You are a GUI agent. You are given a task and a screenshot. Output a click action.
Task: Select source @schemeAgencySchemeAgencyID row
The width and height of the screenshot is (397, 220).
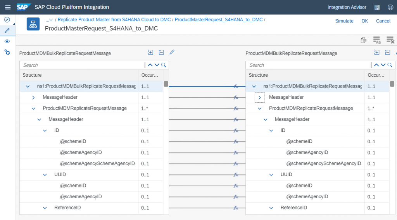click(91, 163)
